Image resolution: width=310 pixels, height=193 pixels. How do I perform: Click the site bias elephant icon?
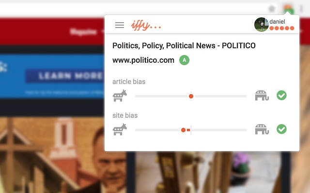pos(262,129)
